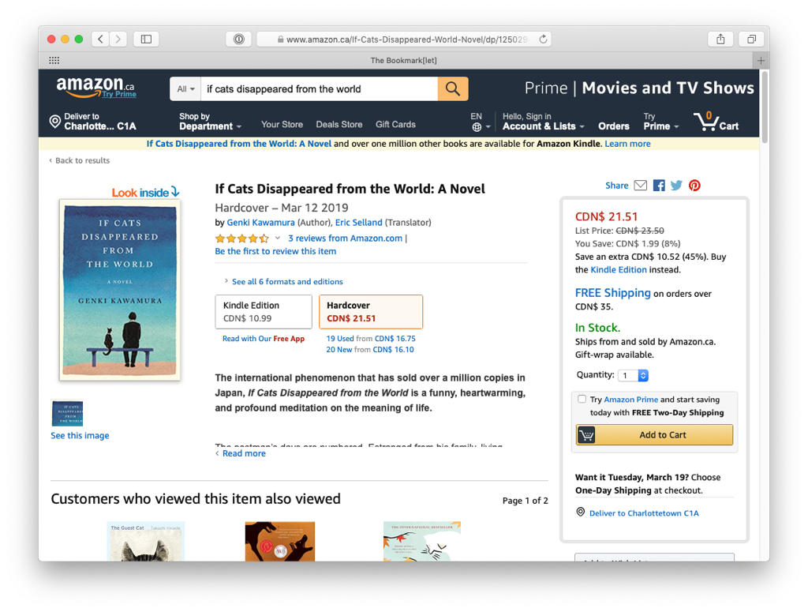Open the shopping cart icon
The image size is (808, 612).
click(x=716, y=122)
